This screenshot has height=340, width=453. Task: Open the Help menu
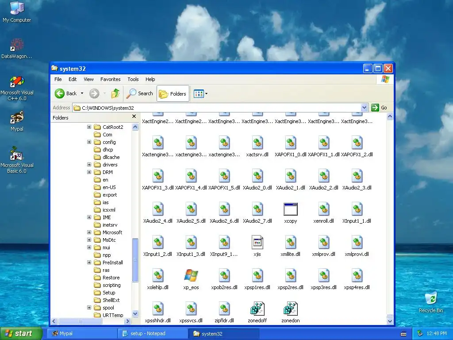pos(150,79)
